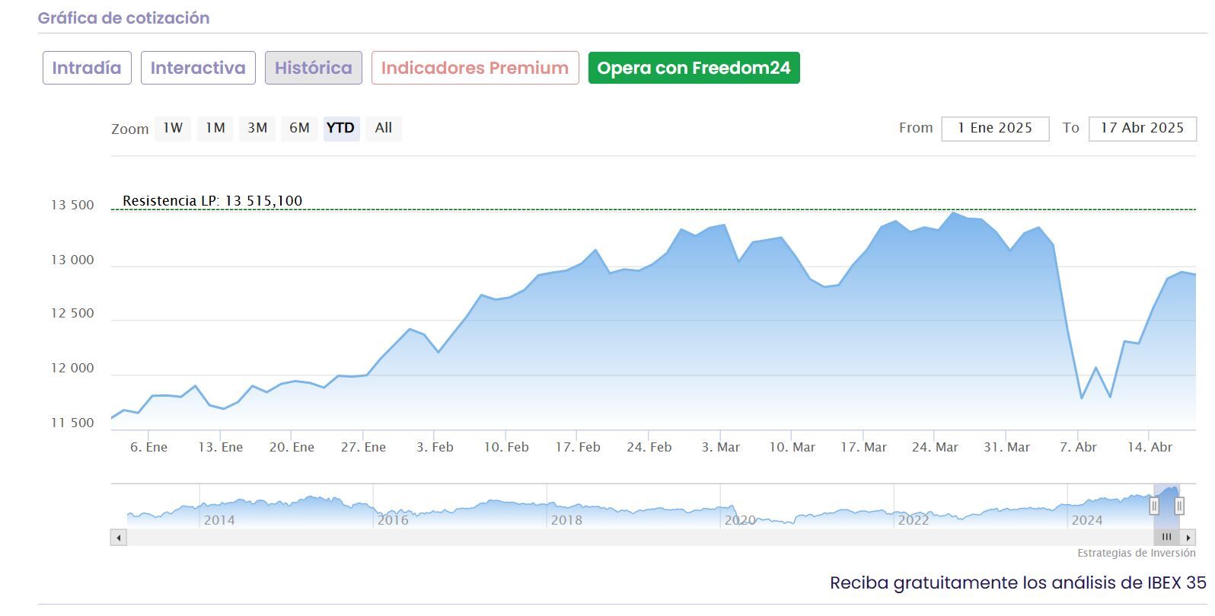Image resolution: width=1215 pixels, height=616 pixels.
Task: Click Opera con Freedom24 button
Action: 694,68
